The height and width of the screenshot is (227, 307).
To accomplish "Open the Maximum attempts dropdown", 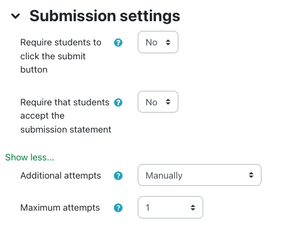I will [170, 207].
